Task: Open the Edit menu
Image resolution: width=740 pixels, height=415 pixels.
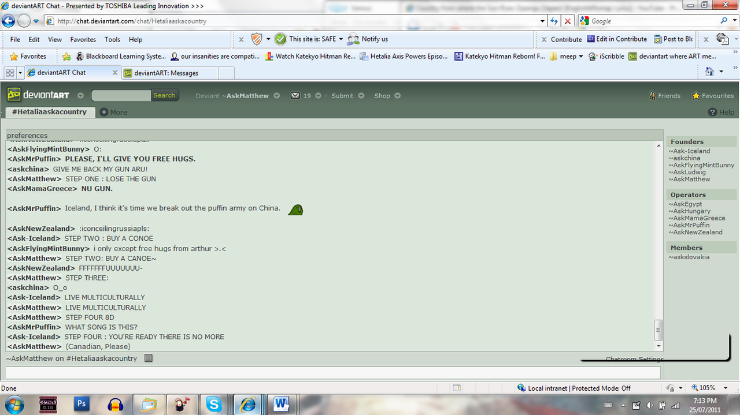Action: coord(34,39)
